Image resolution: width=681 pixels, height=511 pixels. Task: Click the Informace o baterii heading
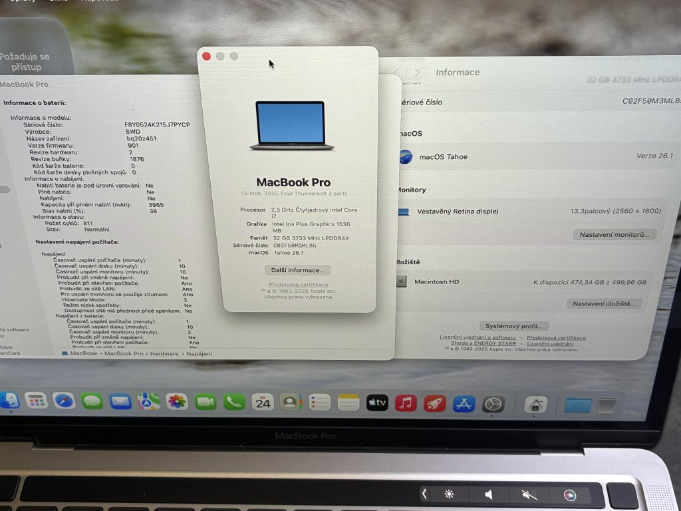coord(35,103)
